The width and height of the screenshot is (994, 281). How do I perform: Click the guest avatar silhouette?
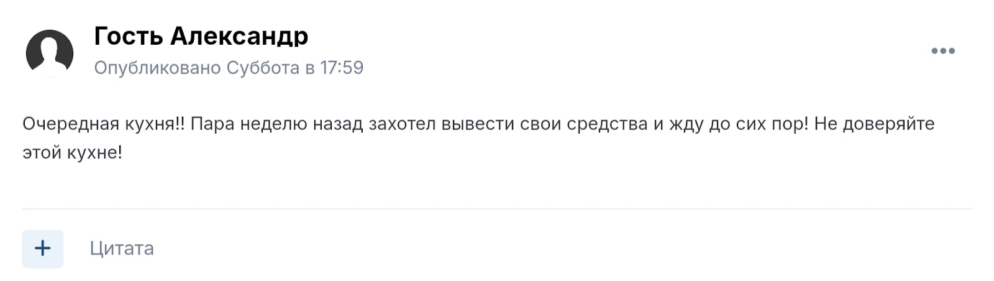(x=50, y=53)
